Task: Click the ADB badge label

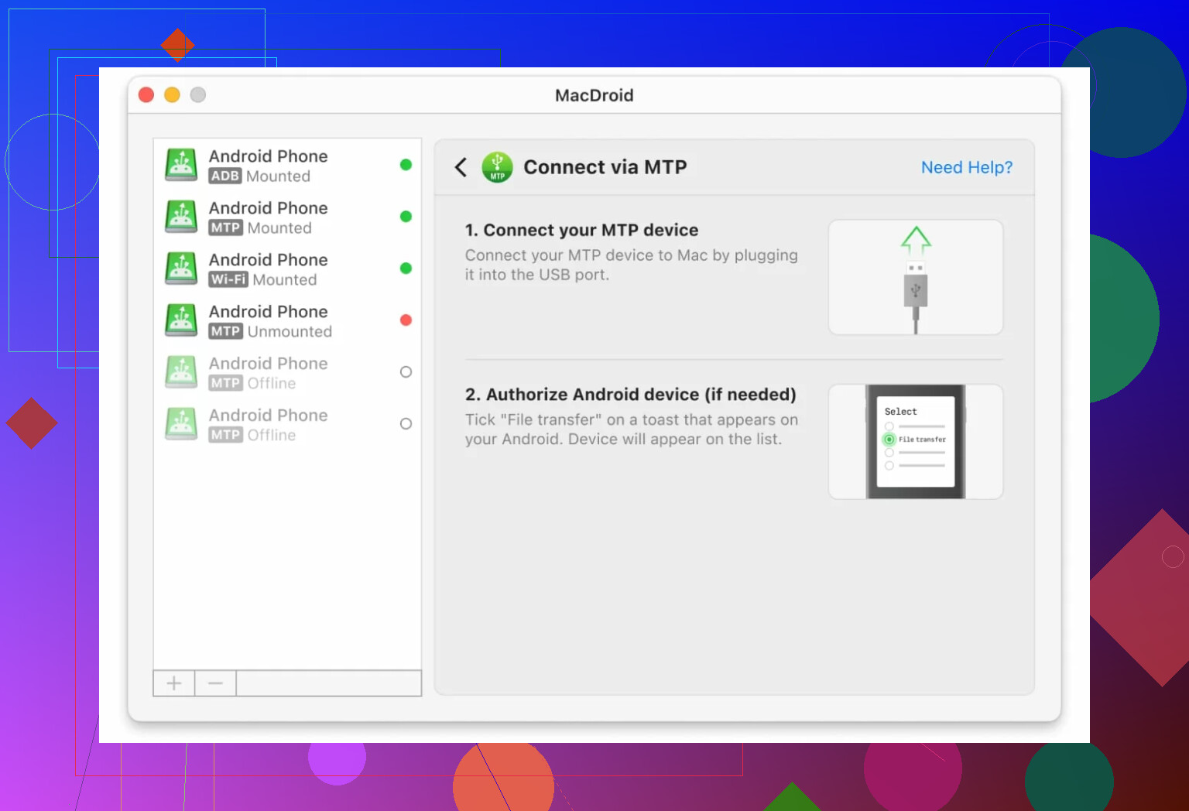Action: 225,176
